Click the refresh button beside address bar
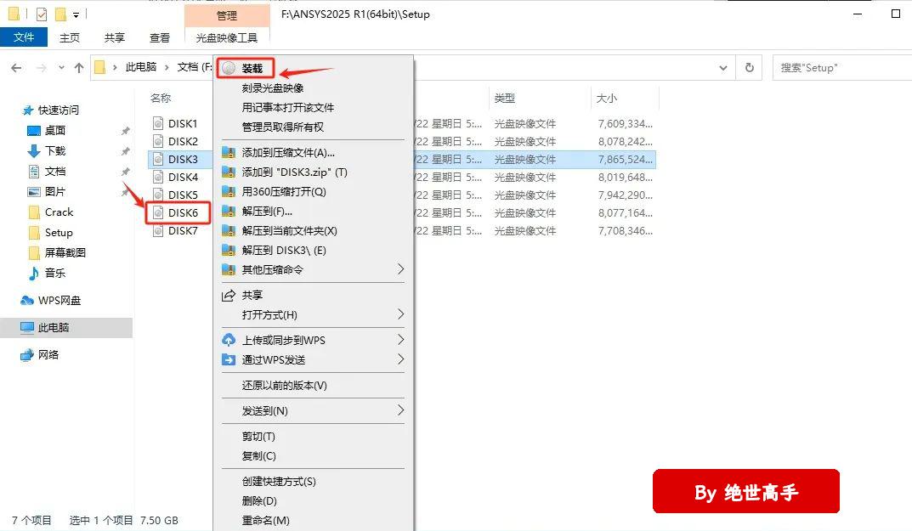Viewport: 912px width, 531px height. pos(749,68)
